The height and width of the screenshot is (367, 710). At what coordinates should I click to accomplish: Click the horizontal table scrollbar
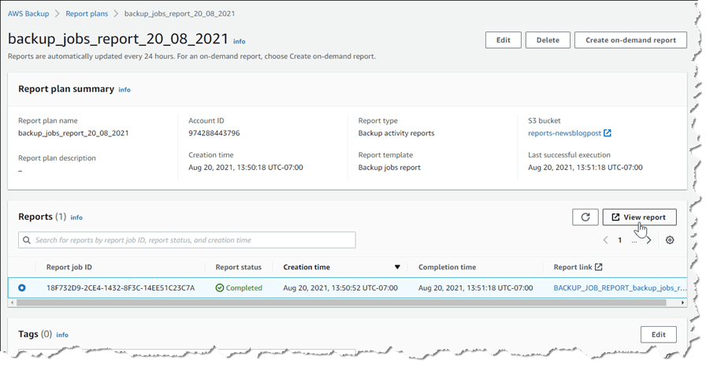(341, 302)
